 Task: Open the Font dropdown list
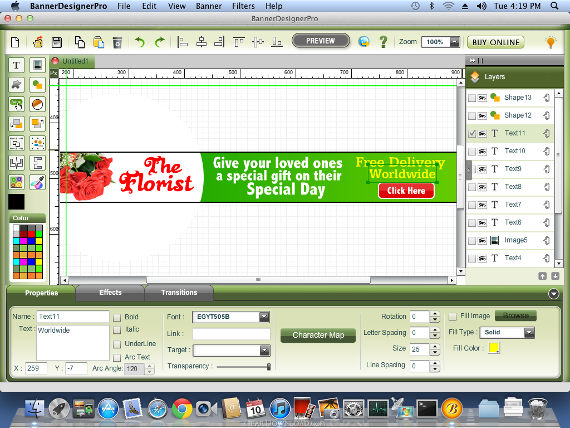click(264, 317)
